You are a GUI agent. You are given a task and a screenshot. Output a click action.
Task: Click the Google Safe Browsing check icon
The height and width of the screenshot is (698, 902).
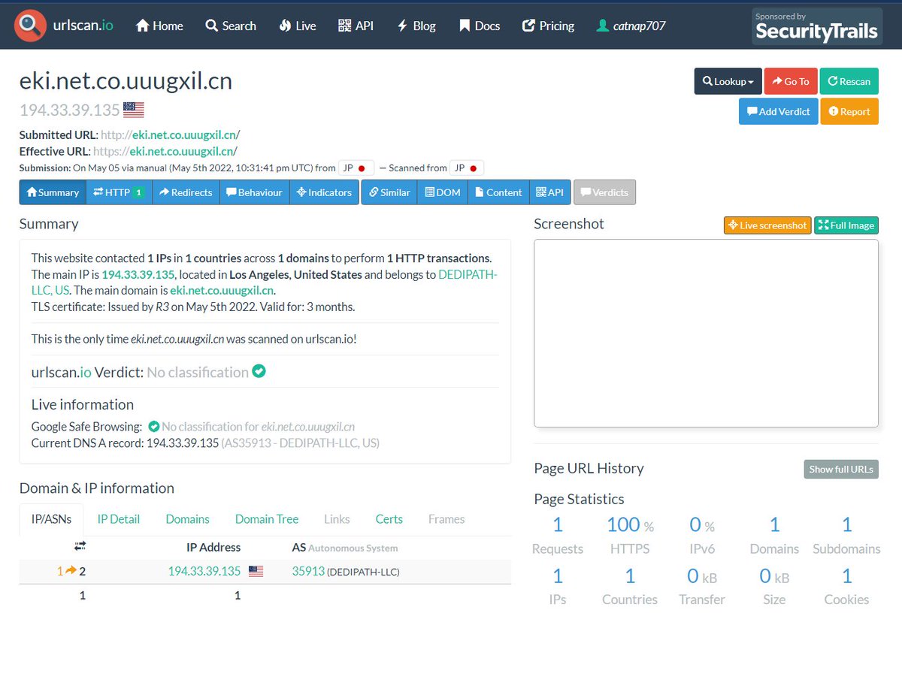(153, 426)
